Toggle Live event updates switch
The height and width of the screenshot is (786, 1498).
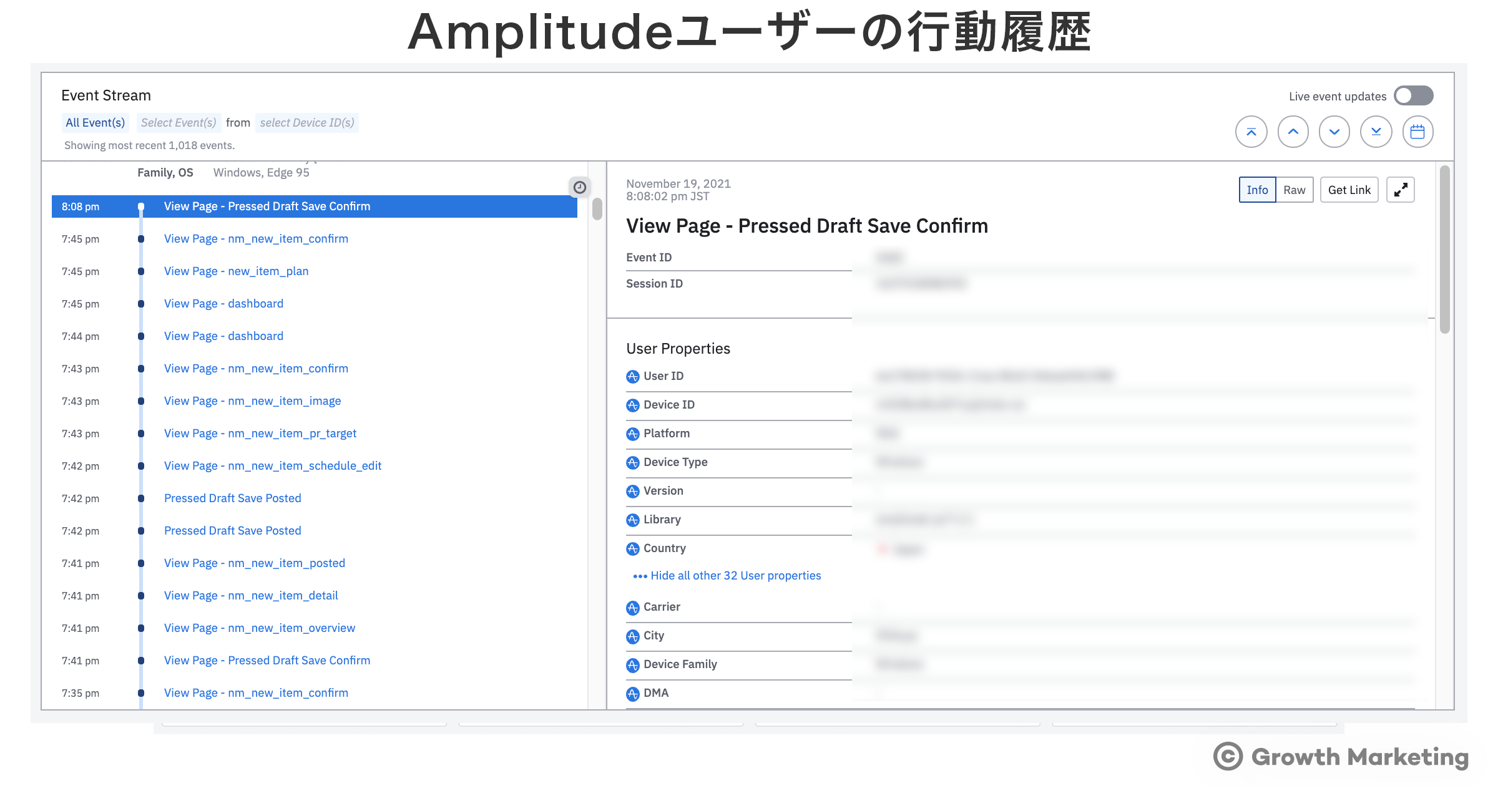pos(1413,95)
